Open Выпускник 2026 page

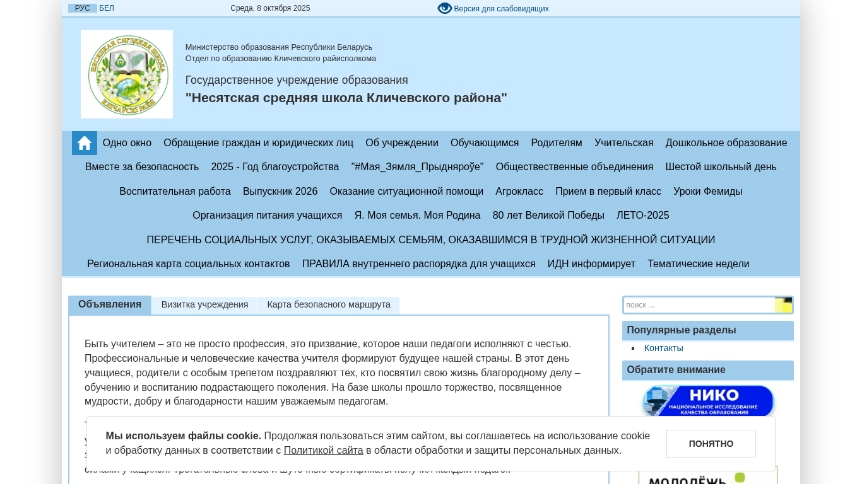(280, 192)
